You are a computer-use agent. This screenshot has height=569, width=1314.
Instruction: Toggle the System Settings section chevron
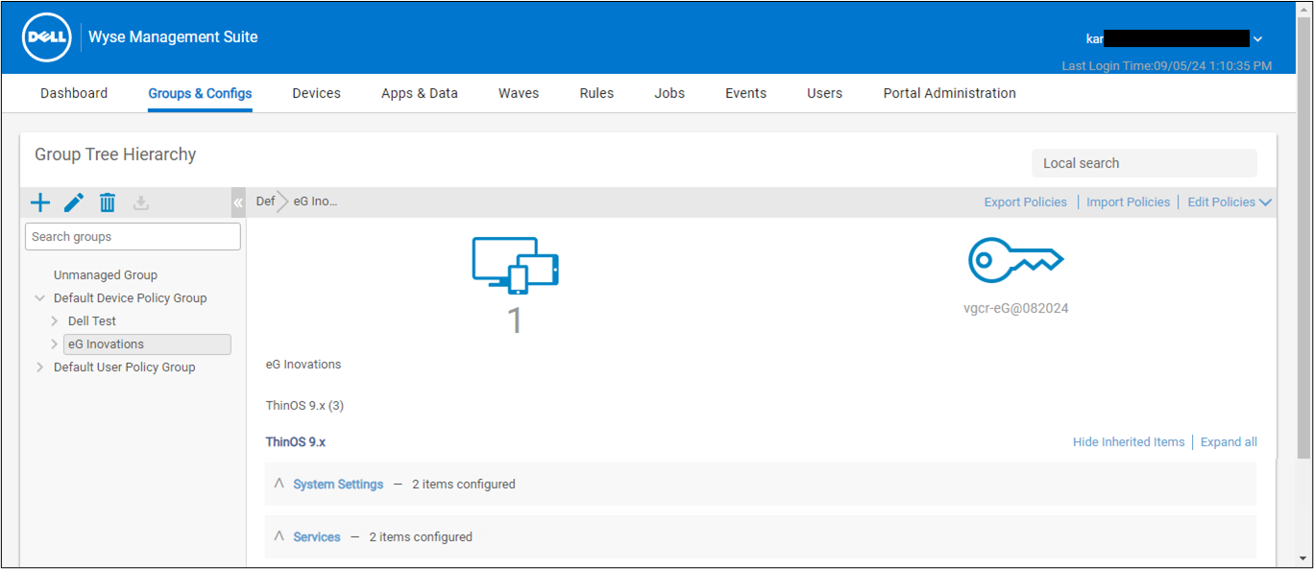click(x=280, y=484)
